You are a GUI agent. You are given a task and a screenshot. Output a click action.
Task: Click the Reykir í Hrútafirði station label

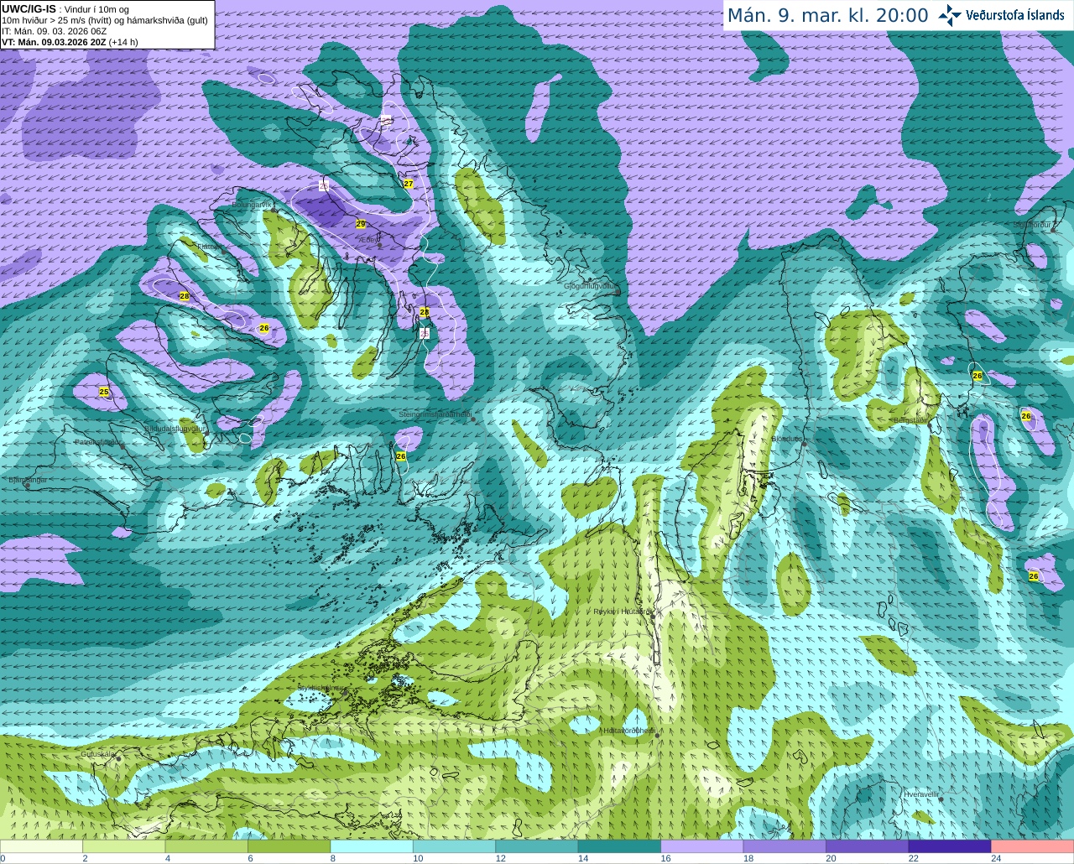(x=622, y=612)
